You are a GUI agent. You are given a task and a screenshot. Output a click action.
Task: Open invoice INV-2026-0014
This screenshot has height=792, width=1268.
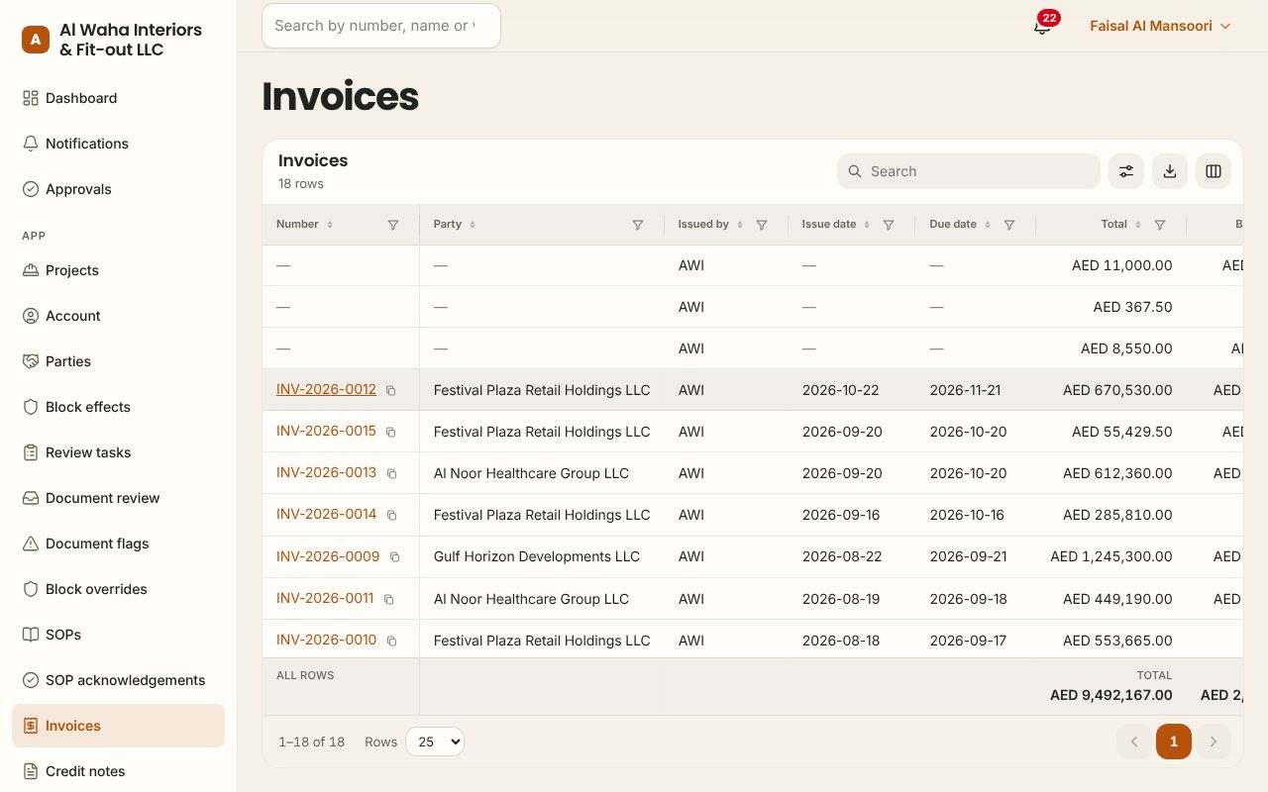[x=326, y=514]
